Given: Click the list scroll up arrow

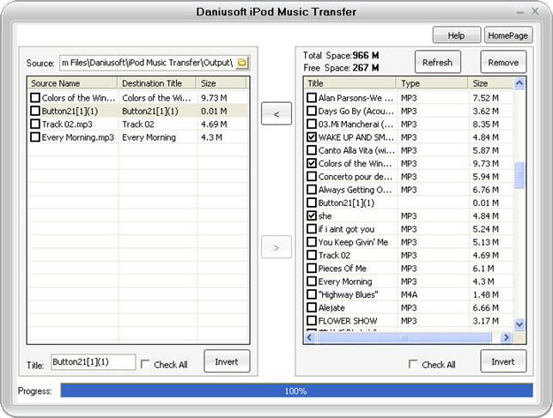Looking at the screenshot, I should pyautogui.click(x=520, y=83).
